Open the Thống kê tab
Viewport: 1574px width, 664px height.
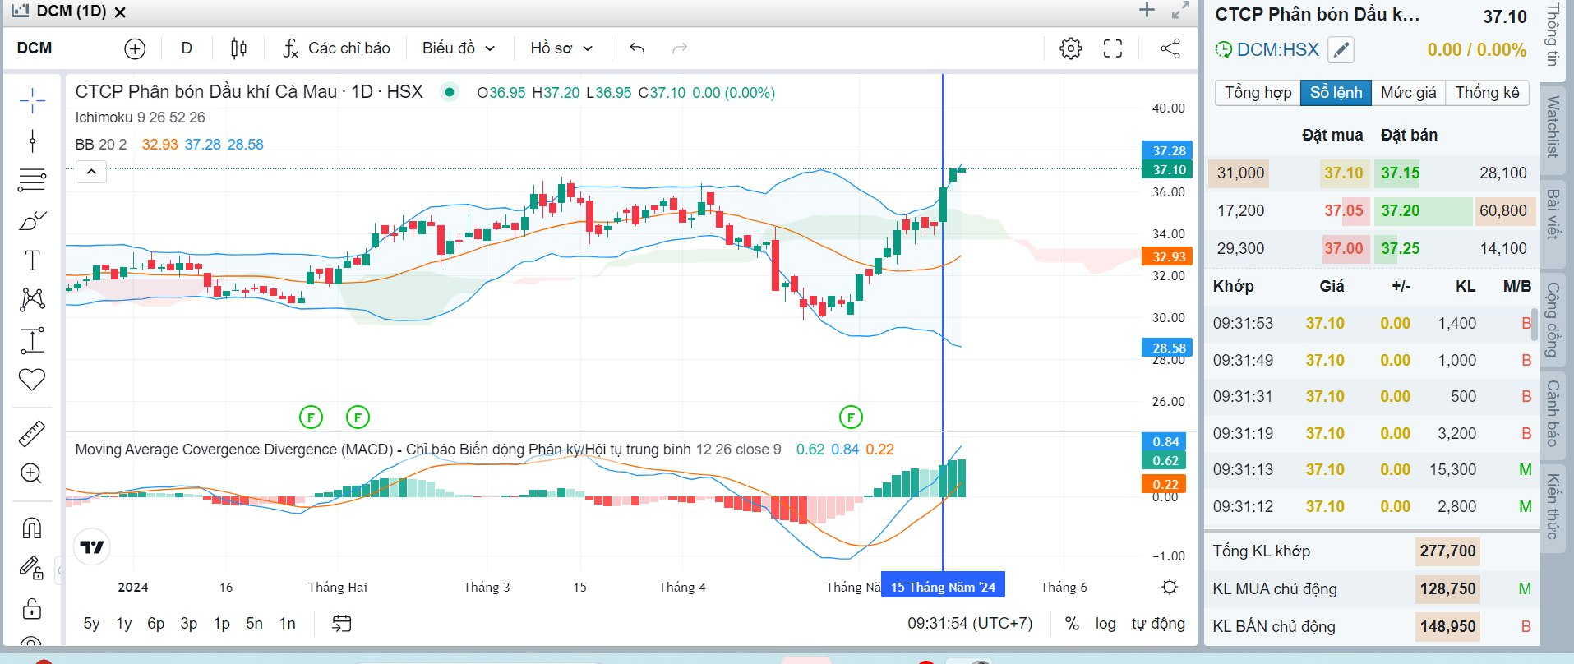(1487, 92)
